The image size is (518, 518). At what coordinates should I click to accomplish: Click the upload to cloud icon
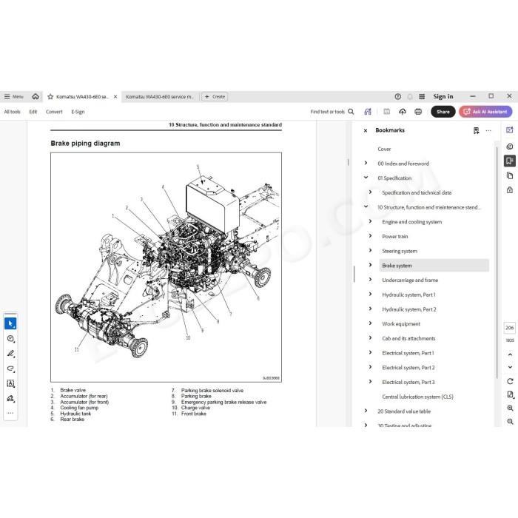coord(403,112)
